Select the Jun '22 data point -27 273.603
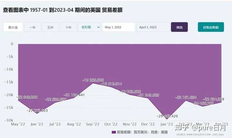Image resolution: width=232 pixels, height=138 pixels. click(x=37, y=114)
